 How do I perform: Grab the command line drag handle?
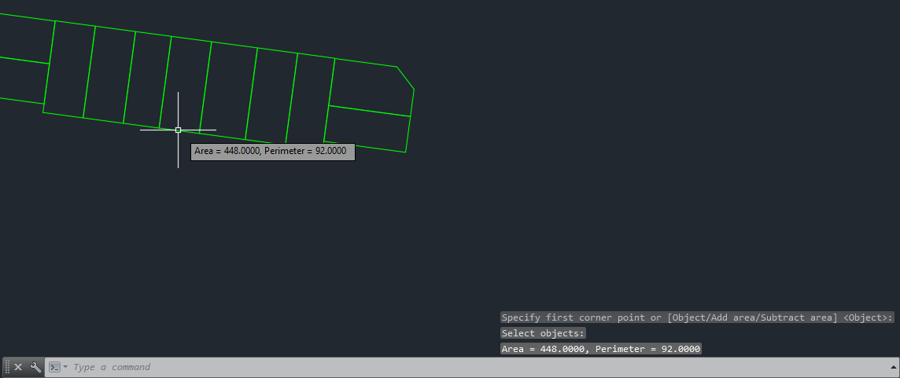(x=7, y=367)
